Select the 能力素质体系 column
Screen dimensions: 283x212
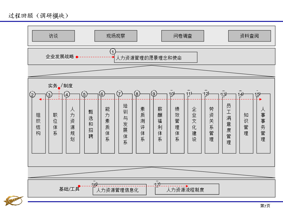click(108, 123)
